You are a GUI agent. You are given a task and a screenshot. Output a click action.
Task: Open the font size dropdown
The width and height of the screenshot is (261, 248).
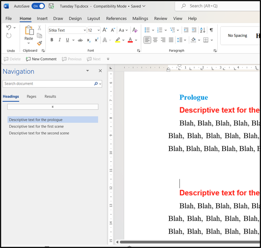click(x=98, y=30)
